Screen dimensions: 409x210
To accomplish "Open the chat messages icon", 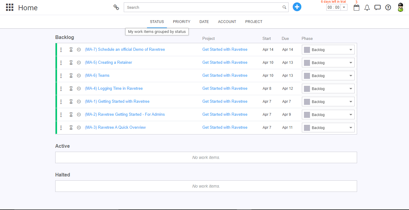I will pos(378,8).
